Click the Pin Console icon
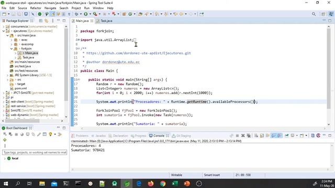The image size is (335, 188). [287, 136]
